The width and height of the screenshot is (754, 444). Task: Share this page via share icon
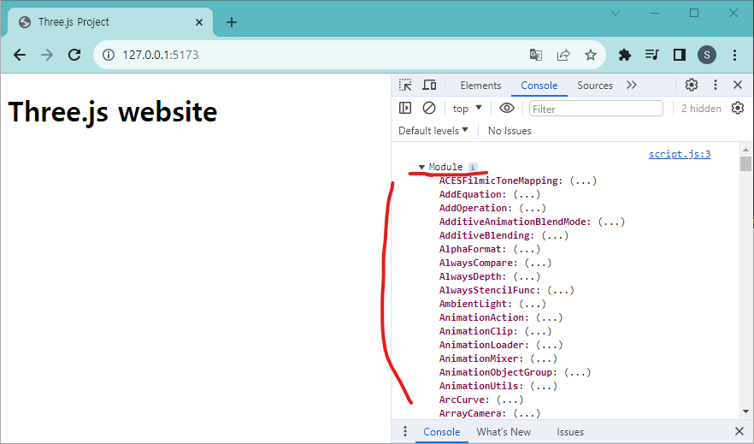(563, 55)
